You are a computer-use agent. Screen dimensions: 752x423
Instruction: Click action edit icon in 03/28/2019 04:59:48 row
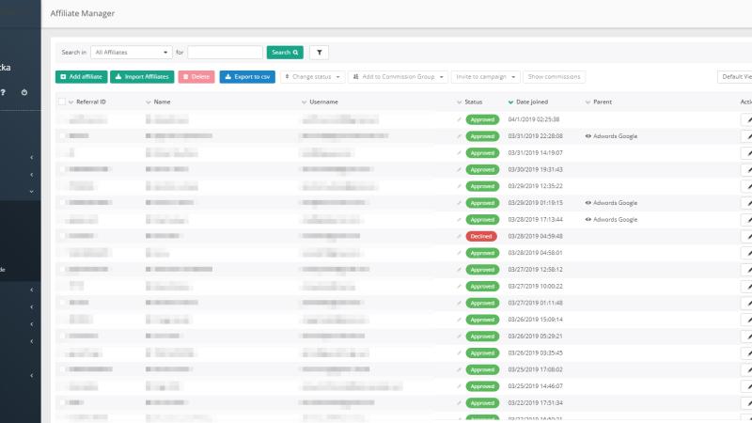pyautogui.click(x=747, y=237)
